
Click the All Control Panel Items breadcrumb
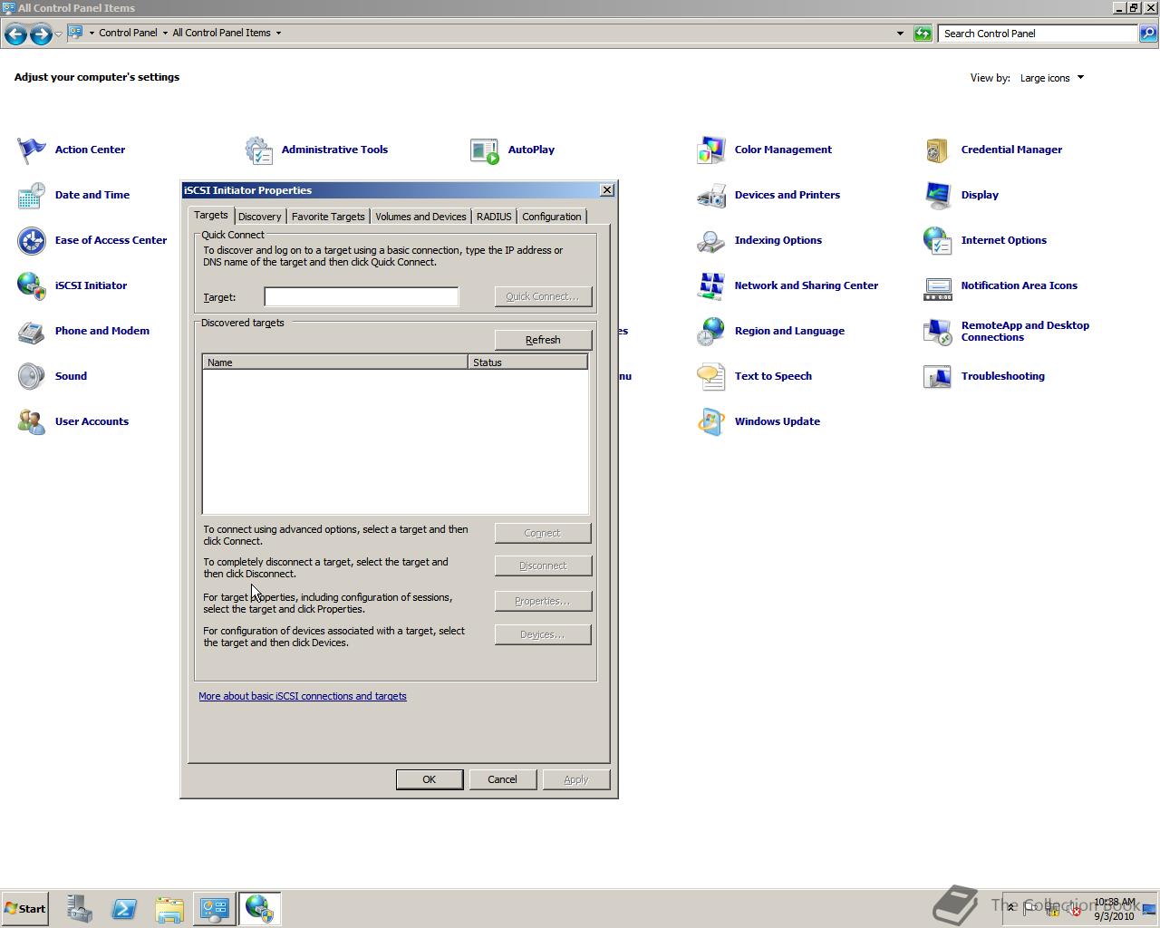221,33
